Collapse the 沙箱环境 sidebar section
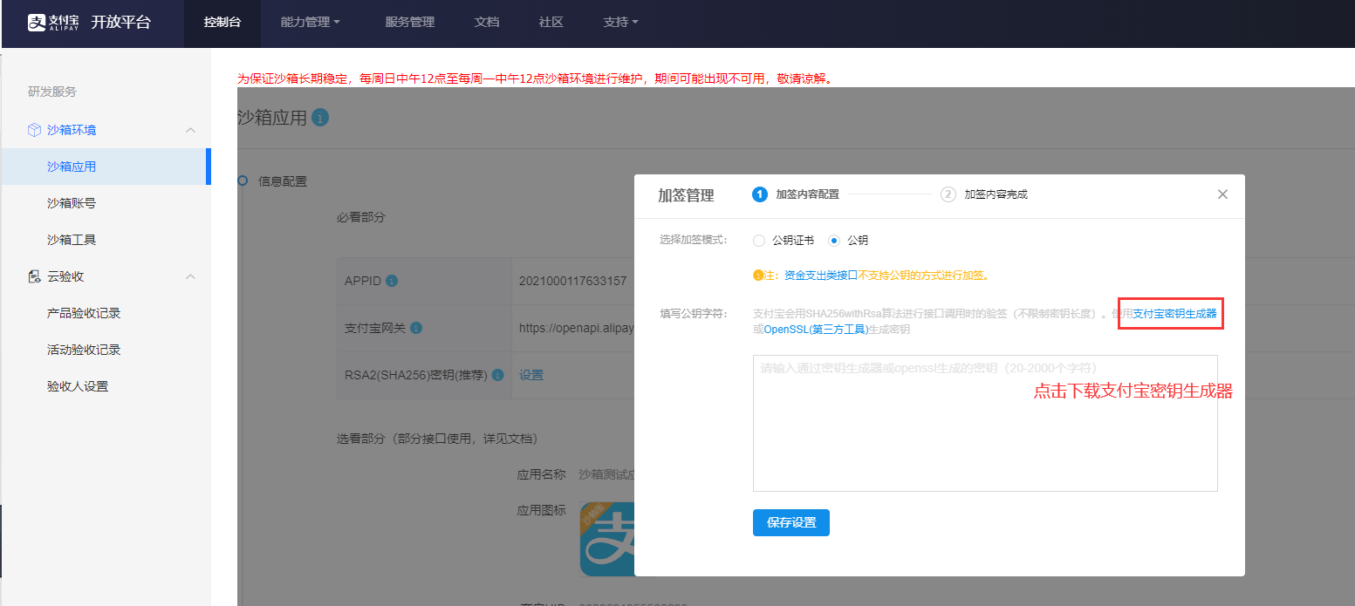This screenshot has width=1355, height=606. 190,130
